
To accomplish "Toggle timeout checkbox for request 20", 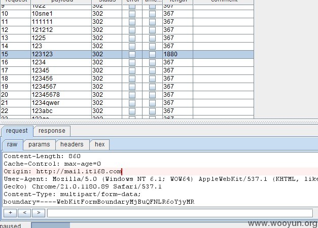I will tap(152, 95).
